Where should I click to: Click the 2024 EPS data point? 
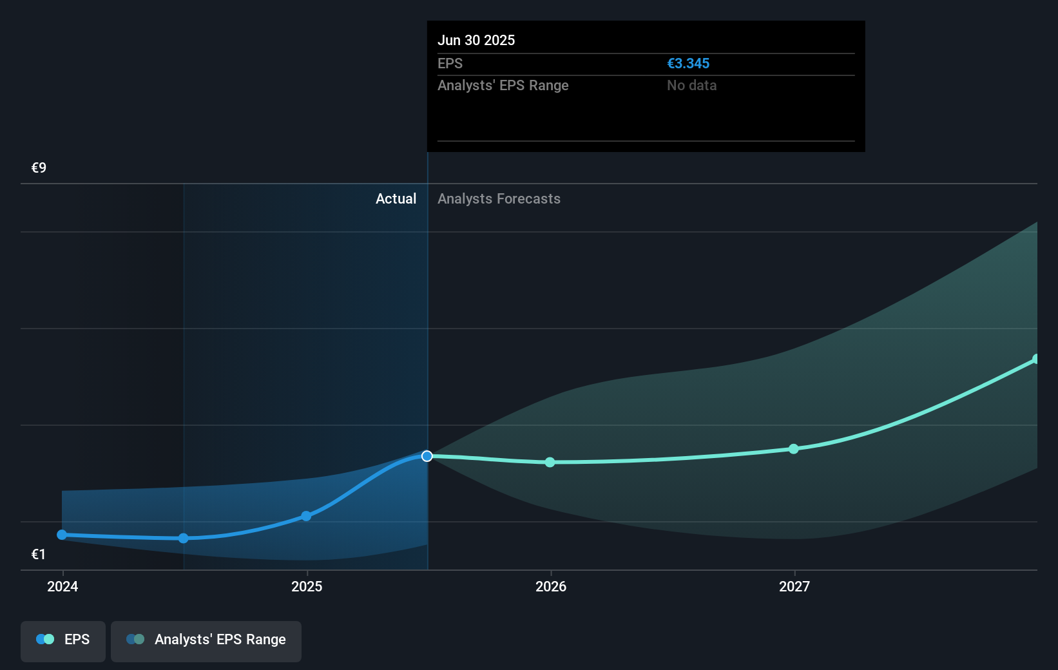coord(61,535)
